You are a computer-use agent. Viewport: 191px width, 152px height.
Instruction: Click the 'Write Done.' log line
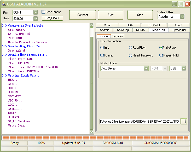pos(16,125)
